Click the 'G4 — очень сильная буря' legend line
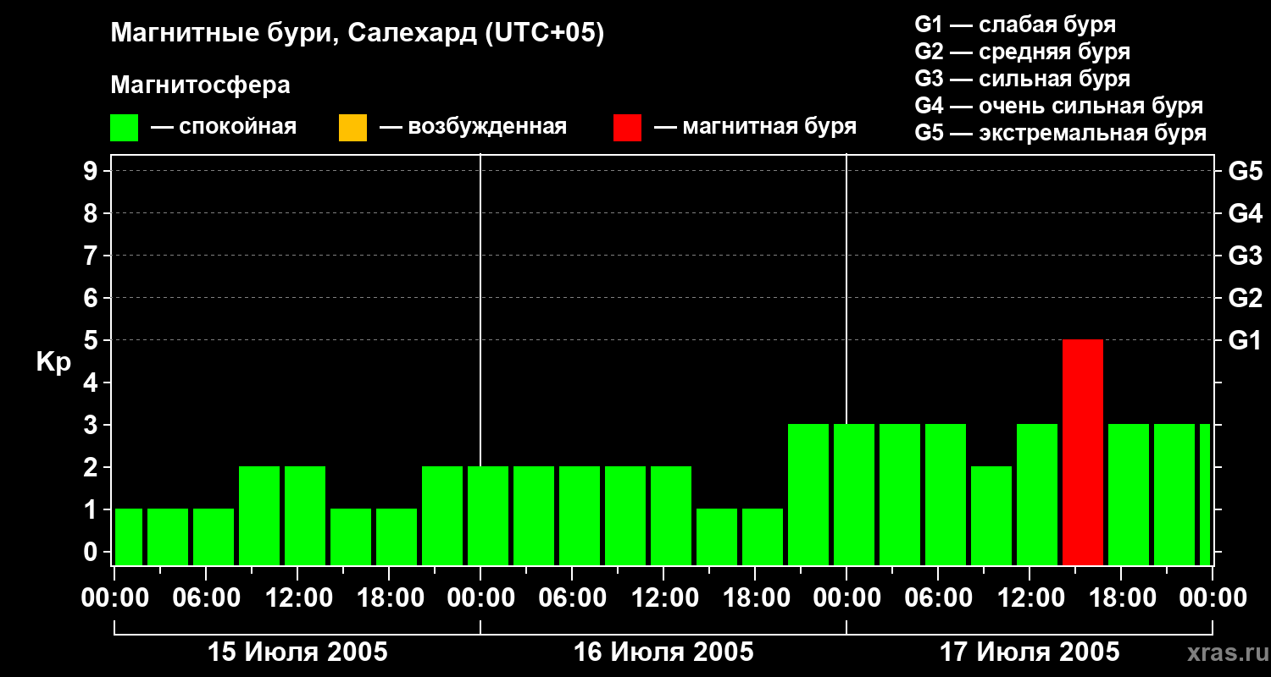The width and height of the screenshot is (1271, 677). (1059, 106)
